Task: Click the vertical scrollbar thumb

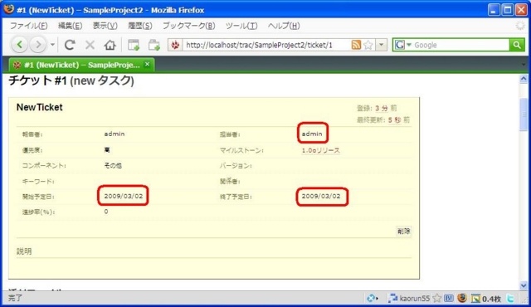Action: pos(524,114)
